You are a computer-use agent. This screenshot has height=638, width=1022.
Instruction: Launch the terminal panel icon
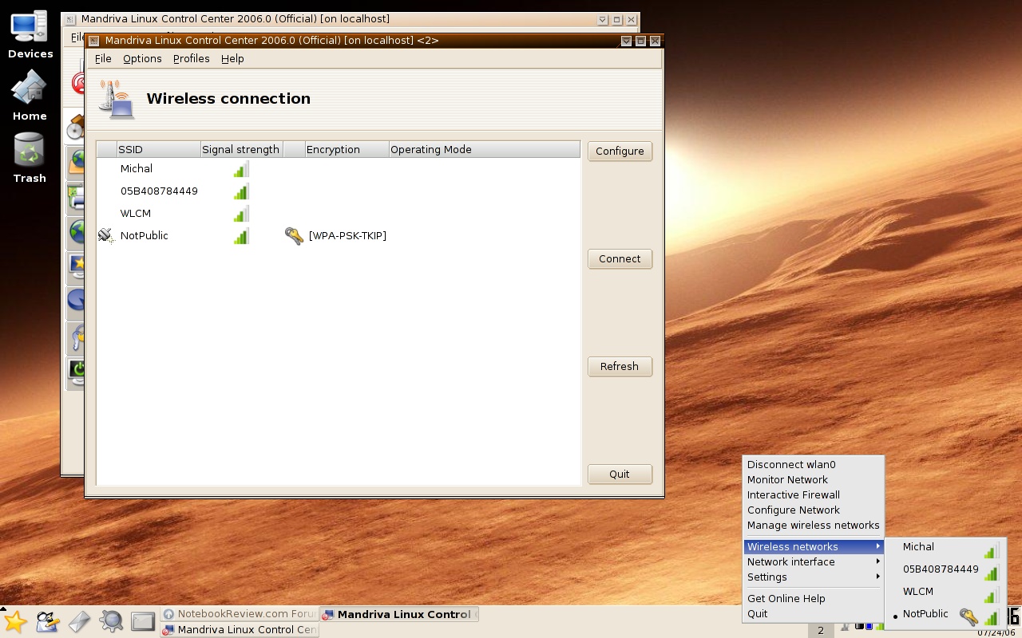(143, 622)
